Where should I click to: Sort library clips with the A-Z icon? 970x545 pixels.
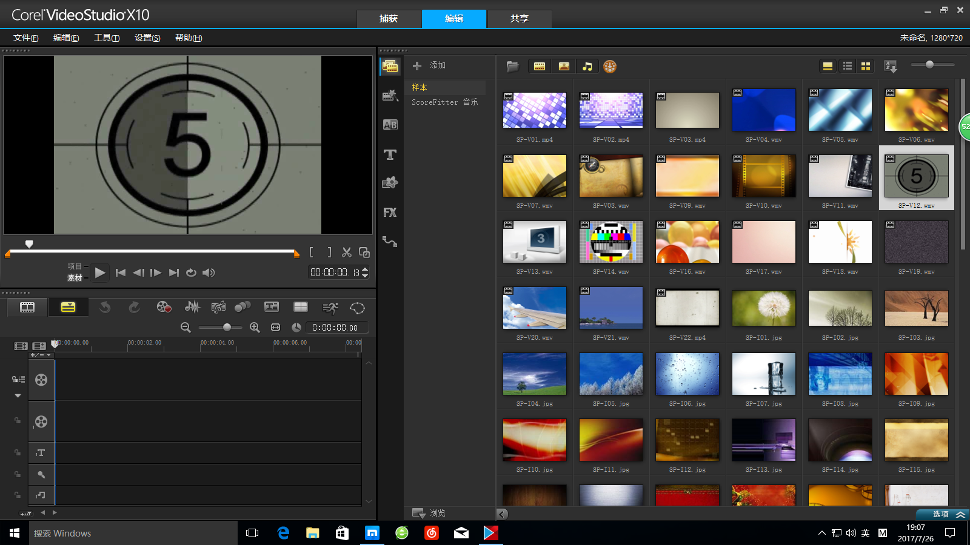891,66
